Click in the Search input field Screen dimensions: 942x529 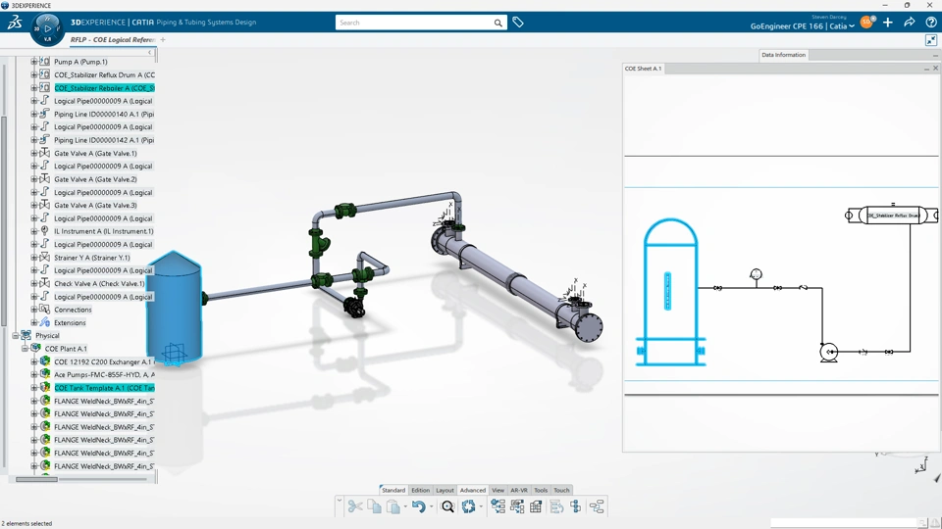[x=414, y=23]
